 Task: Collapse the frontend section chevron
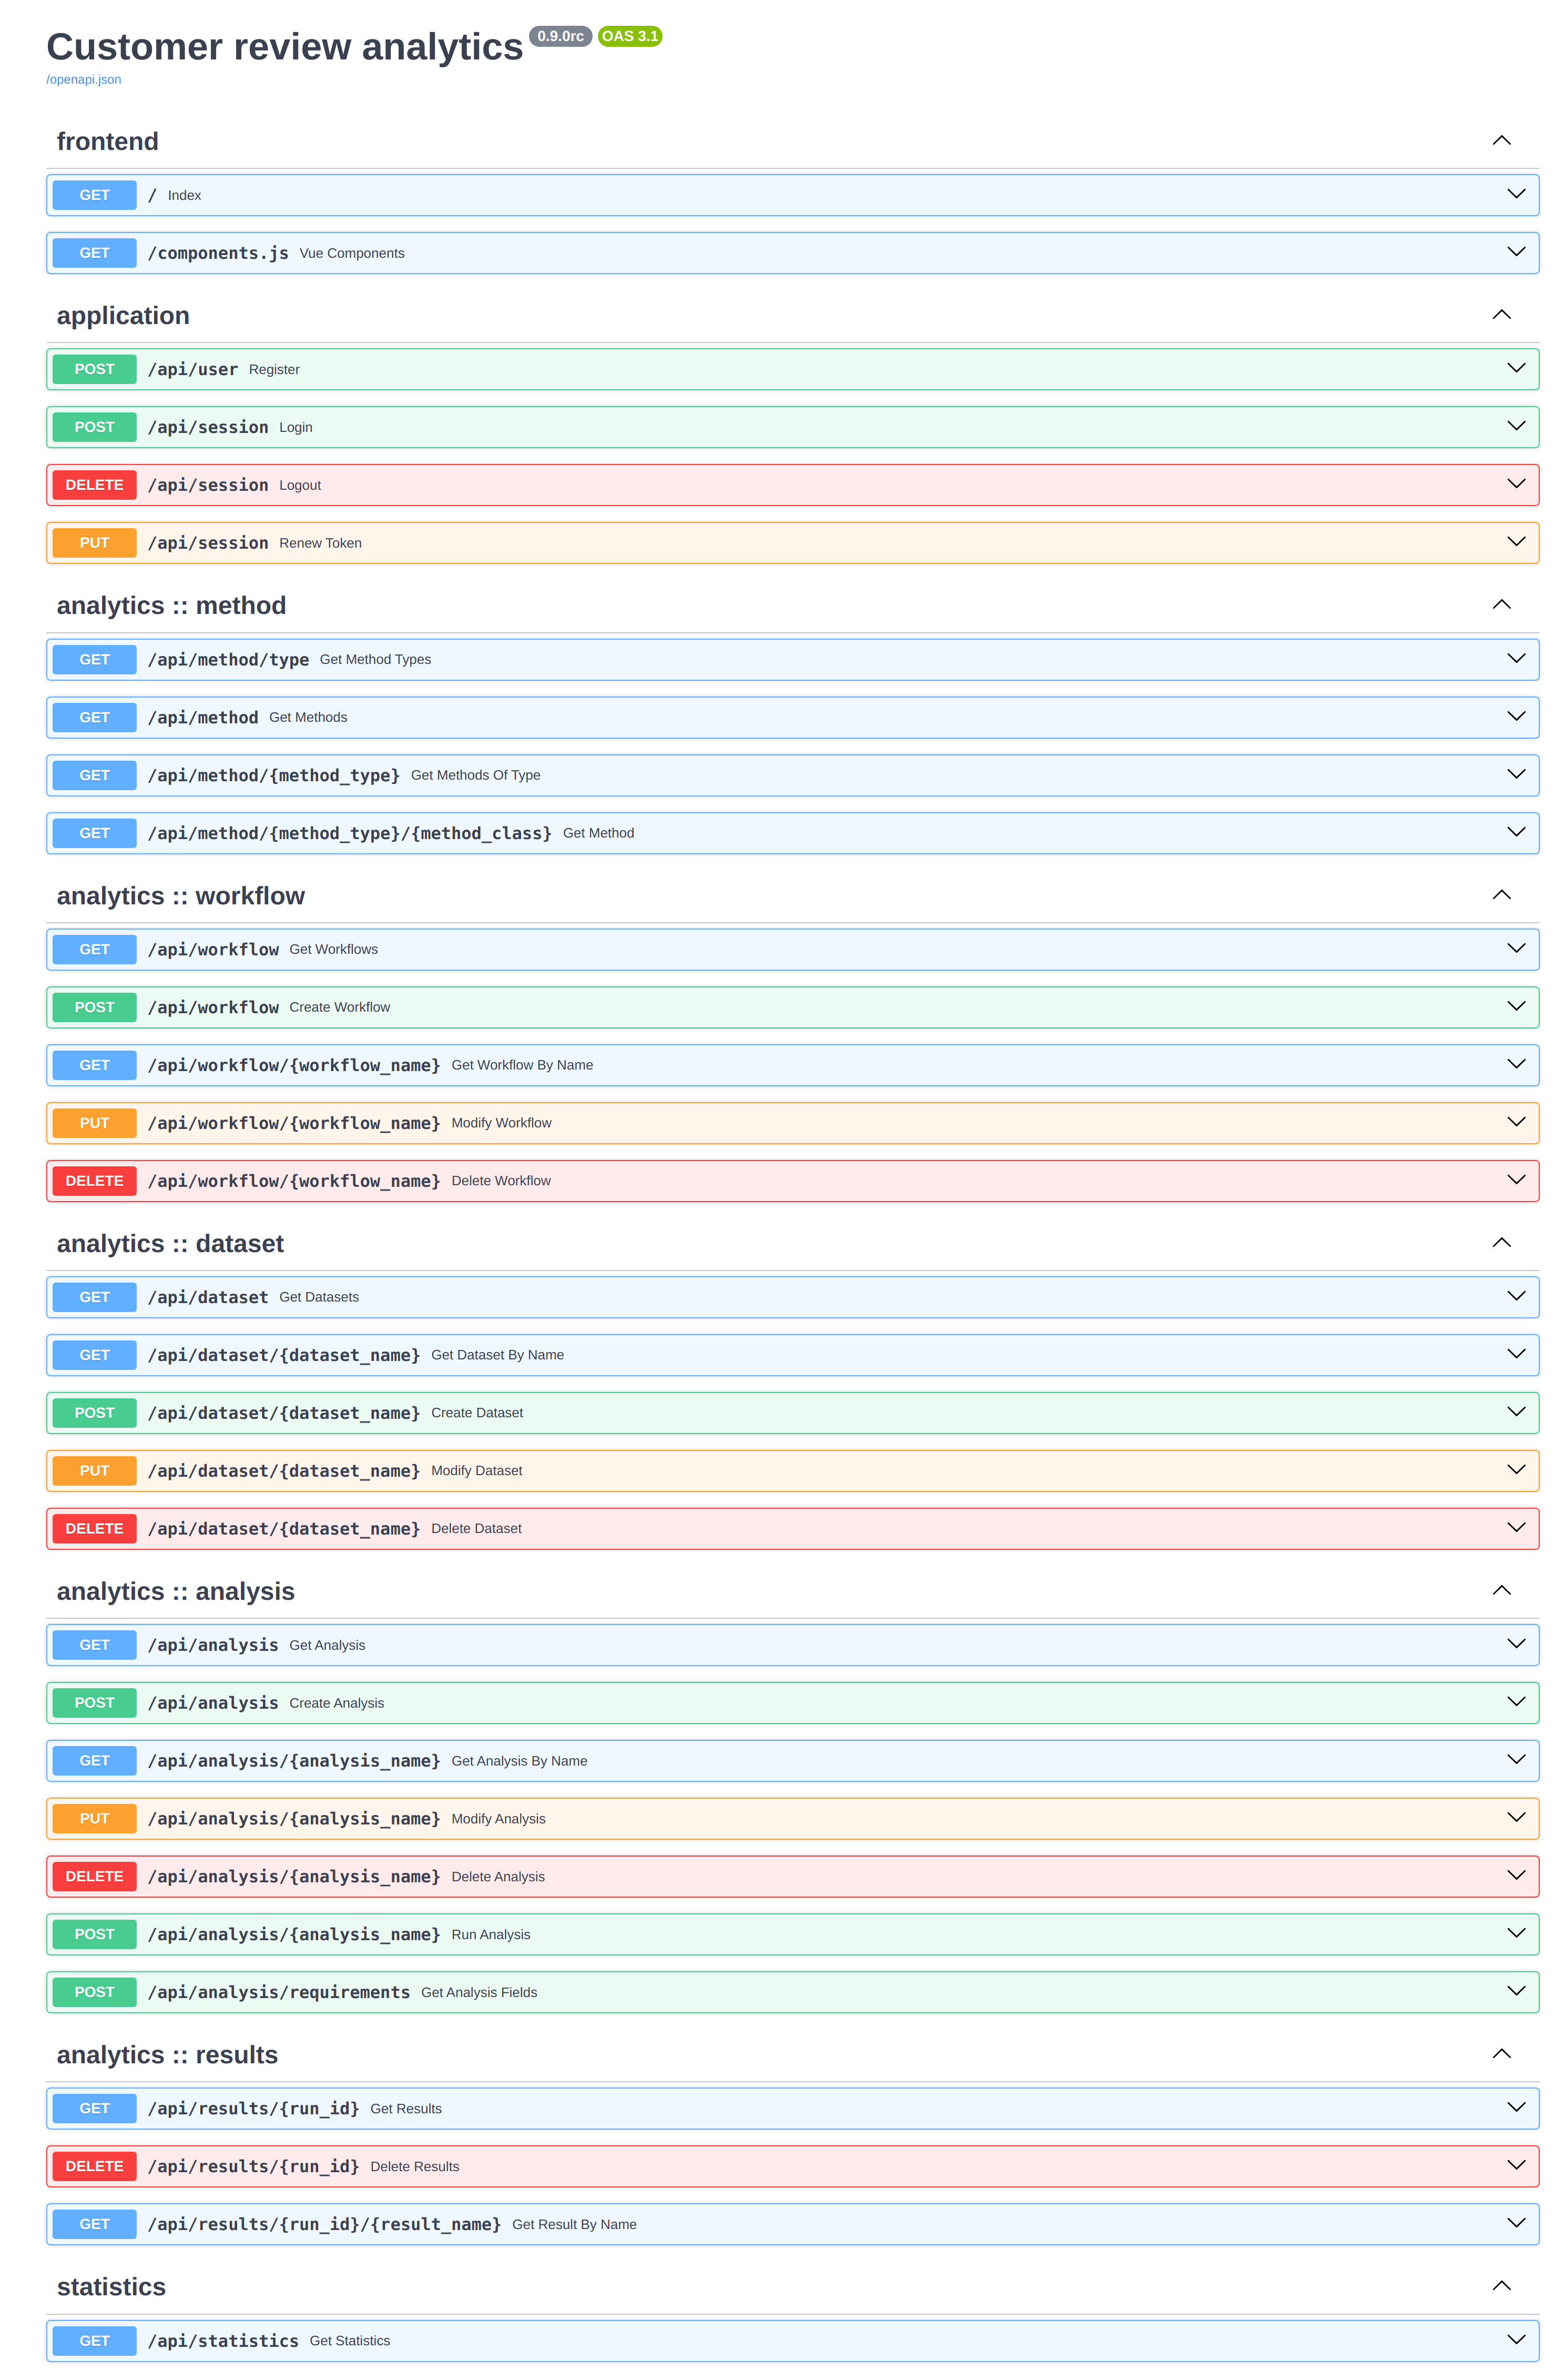[x=1500, y=141]
